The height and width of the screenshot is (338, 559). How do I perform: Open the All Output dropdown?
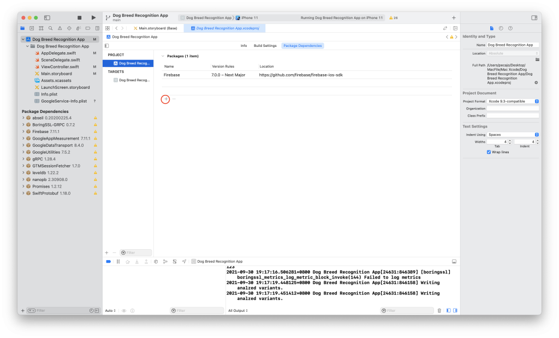[238, 311]
